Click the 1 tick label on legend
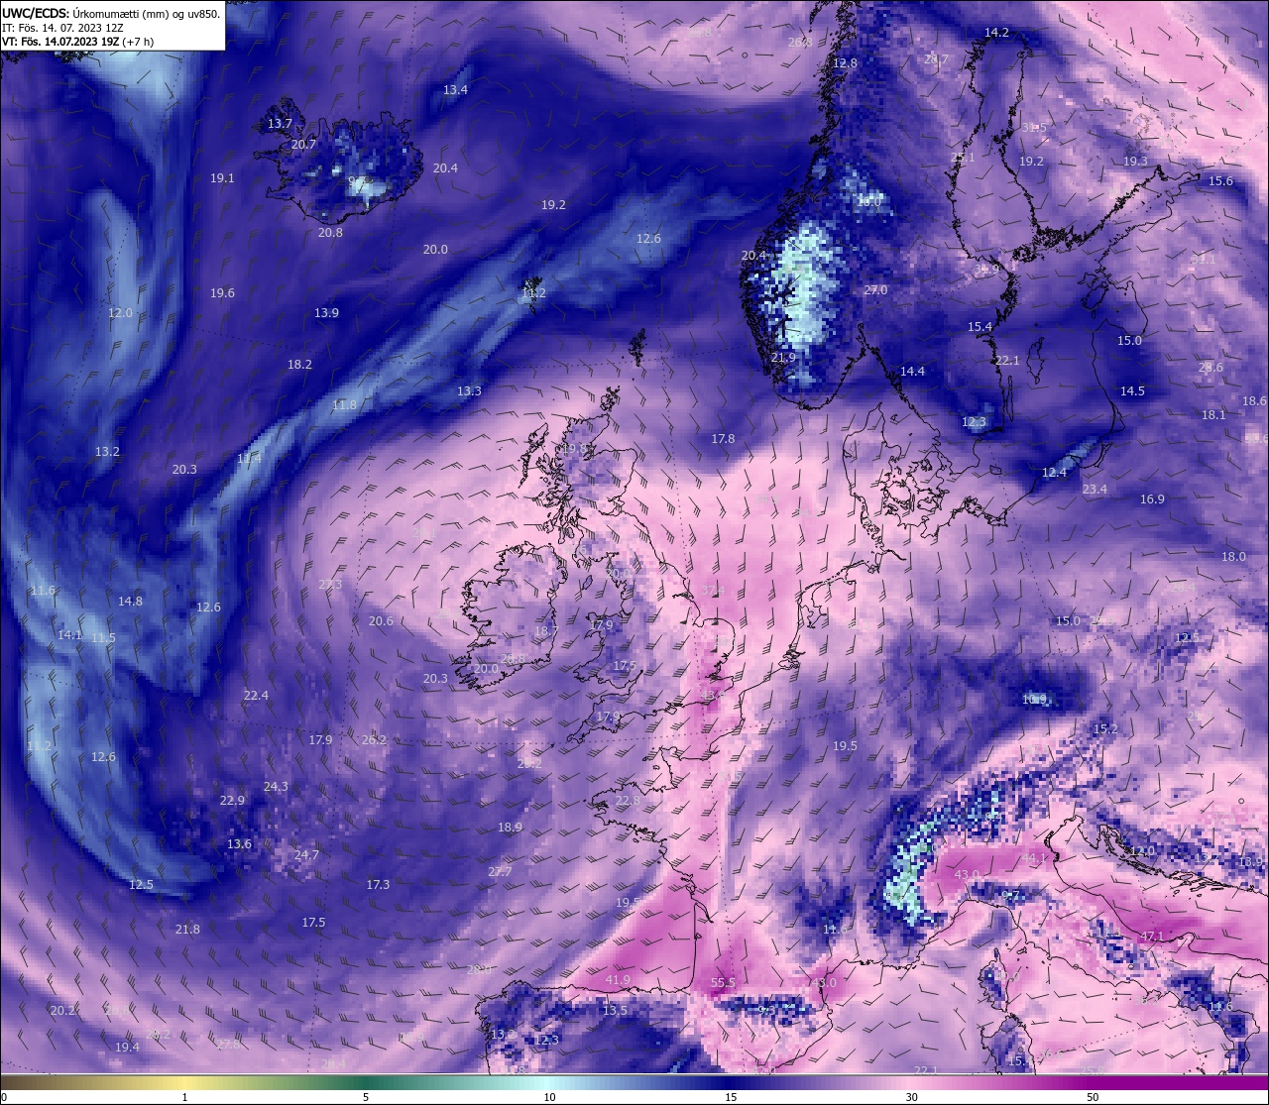The width and height of the screenshot is (1269, 1105). click(x=184, y=1097)
